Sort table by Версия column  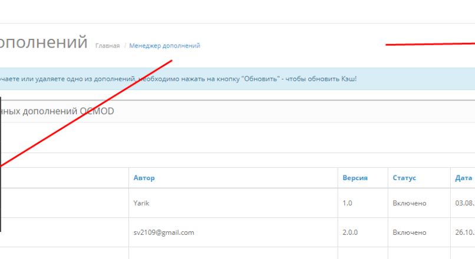click(355, 178)
